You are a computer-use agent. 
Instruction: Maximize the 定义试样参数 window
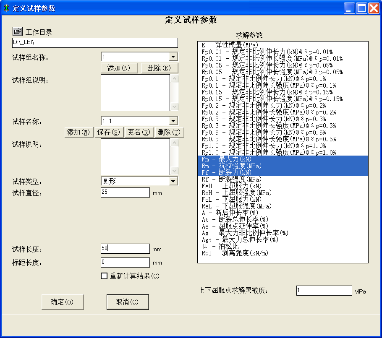click(361, 8)
